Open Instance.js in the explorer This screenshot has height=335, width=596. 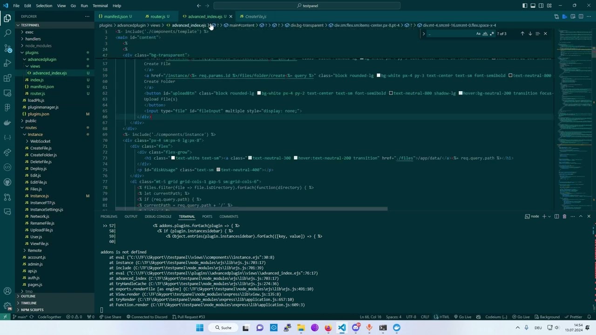40,196
